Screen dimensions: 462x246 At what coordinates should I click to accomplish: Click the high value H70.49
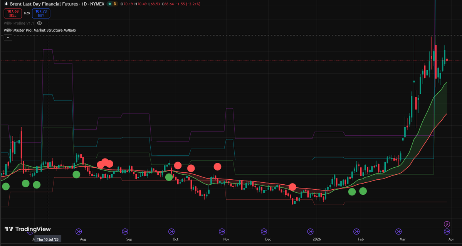pyautogui.click(x=141, y=4)
